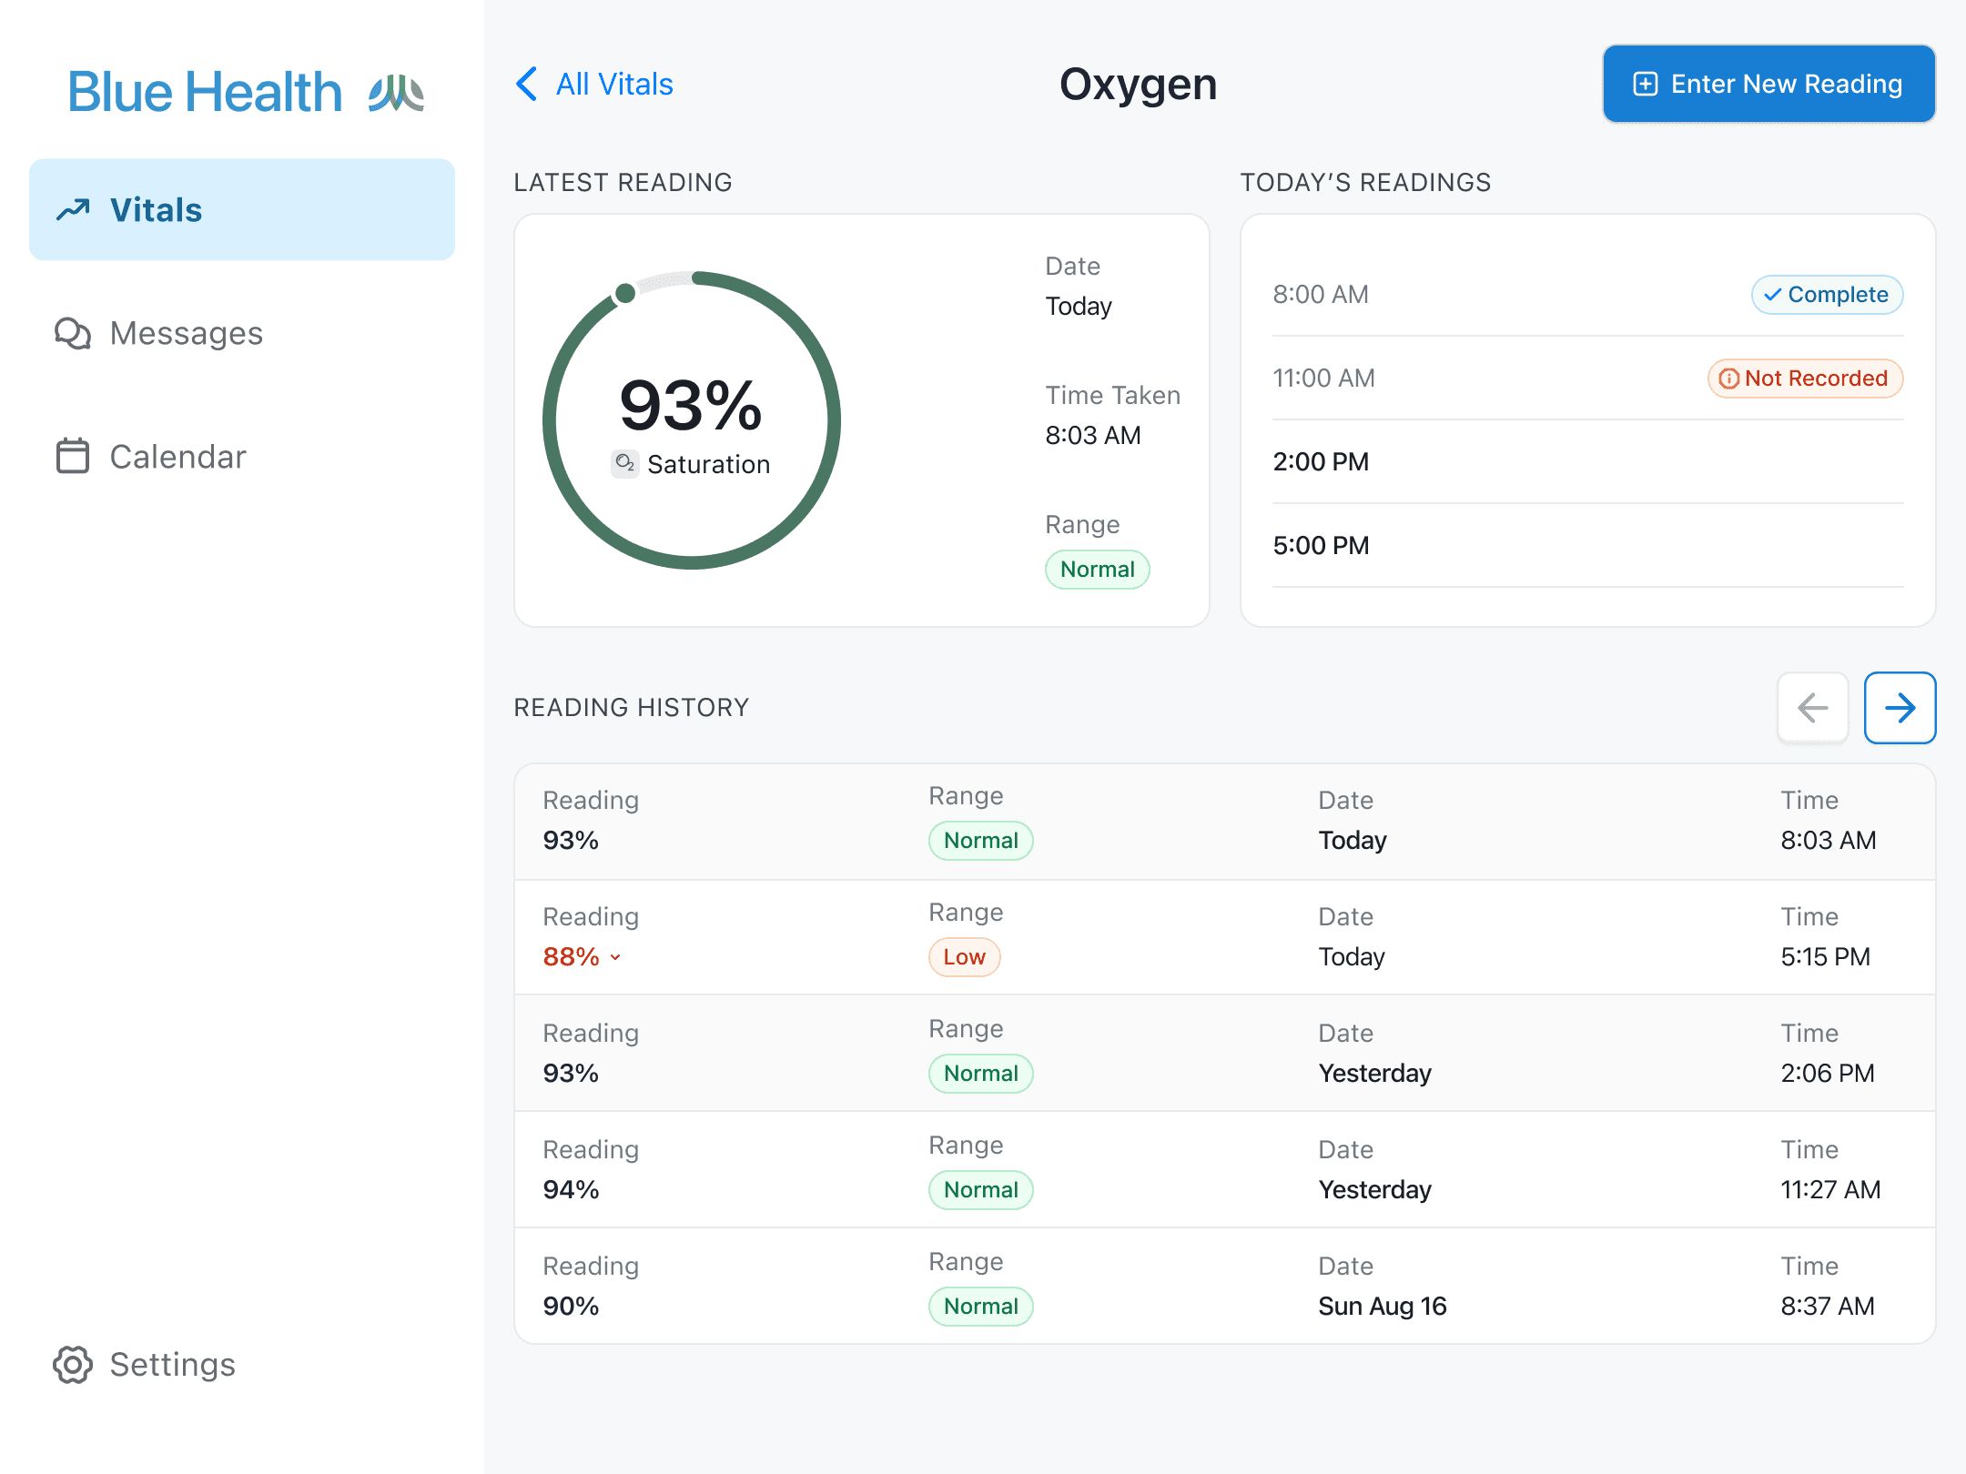This screenshot has height=1474, width=1966.
Task: Click the Blue Health leaf logo icon
Action: click(x=396, y=93)
